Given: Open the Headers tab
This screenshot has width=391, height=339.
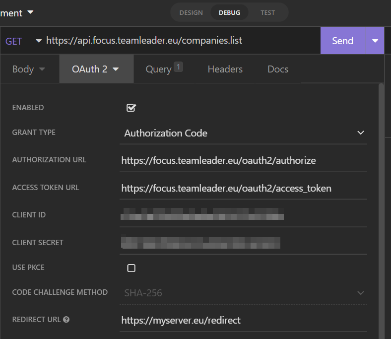Looking at the screenshot, I should [x=225, y=69].
